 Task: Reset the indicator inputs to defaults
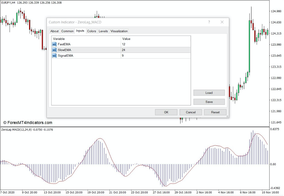point(215,112)
